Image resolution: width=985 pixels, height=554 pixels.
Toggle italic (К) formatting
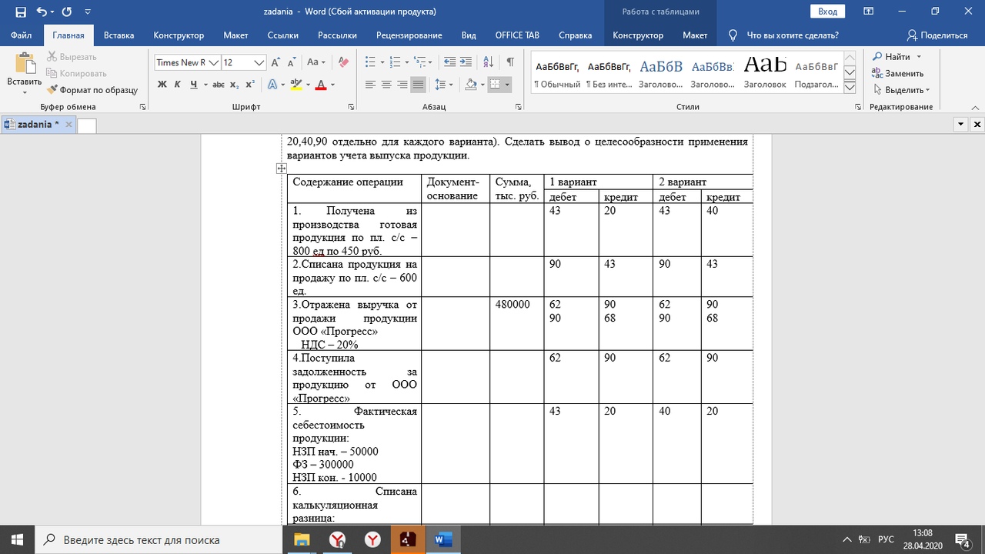[178, 85]
